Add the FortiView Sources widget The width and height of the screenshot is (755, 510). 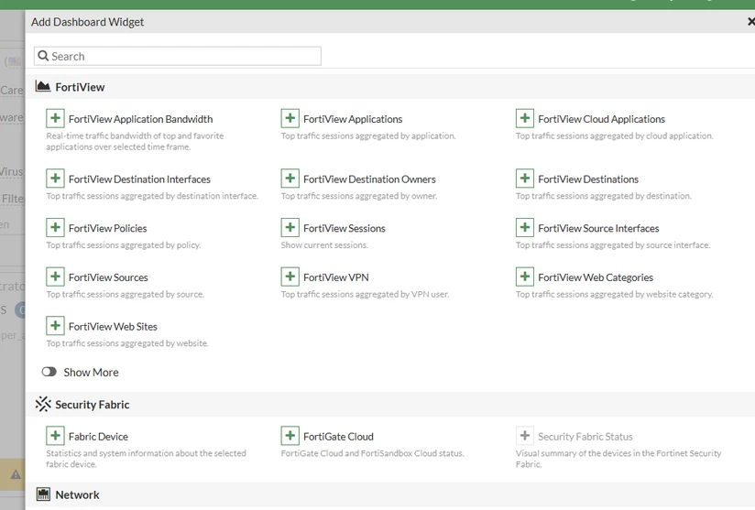tap(55, 277)
